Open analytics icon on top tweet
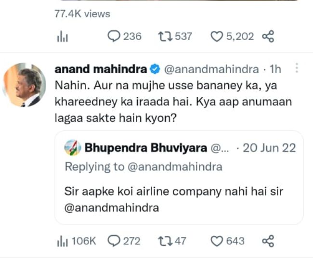The height and width of the screenshot is (260, 313). point(63,37)
